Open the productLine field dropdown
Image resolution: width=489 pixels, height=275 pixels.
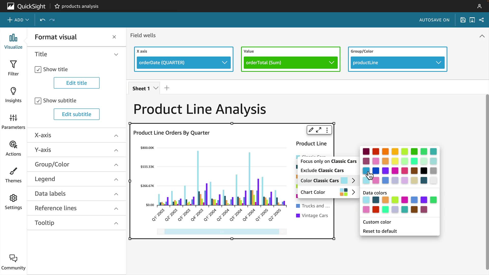coord(397,63)
